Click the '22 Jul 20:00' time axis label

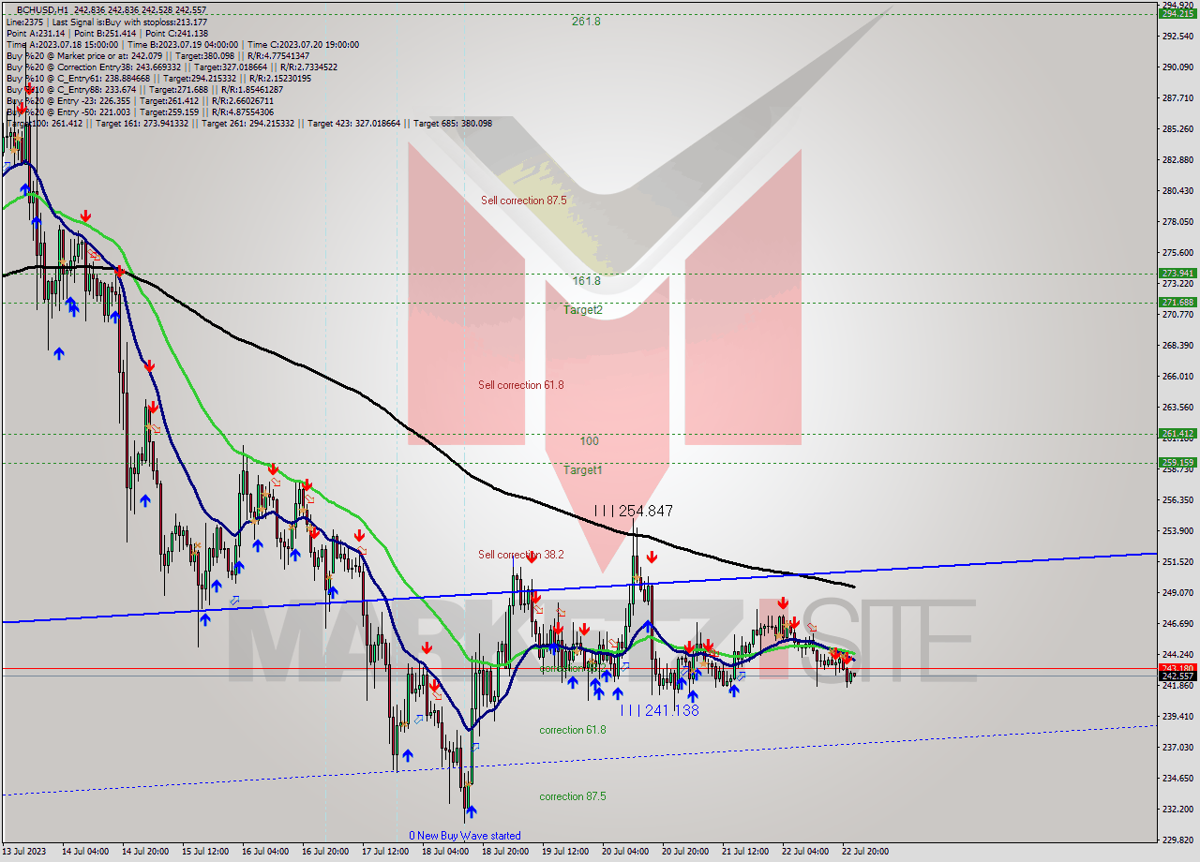coord(865,852)
